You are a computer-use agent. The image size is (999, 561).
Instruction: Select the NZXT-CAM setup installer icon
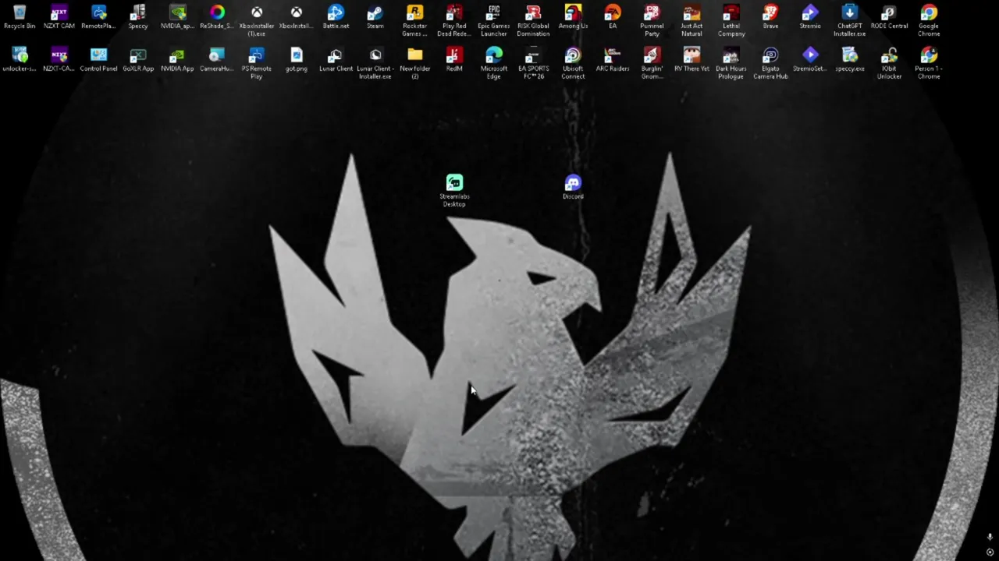(59, 60)
